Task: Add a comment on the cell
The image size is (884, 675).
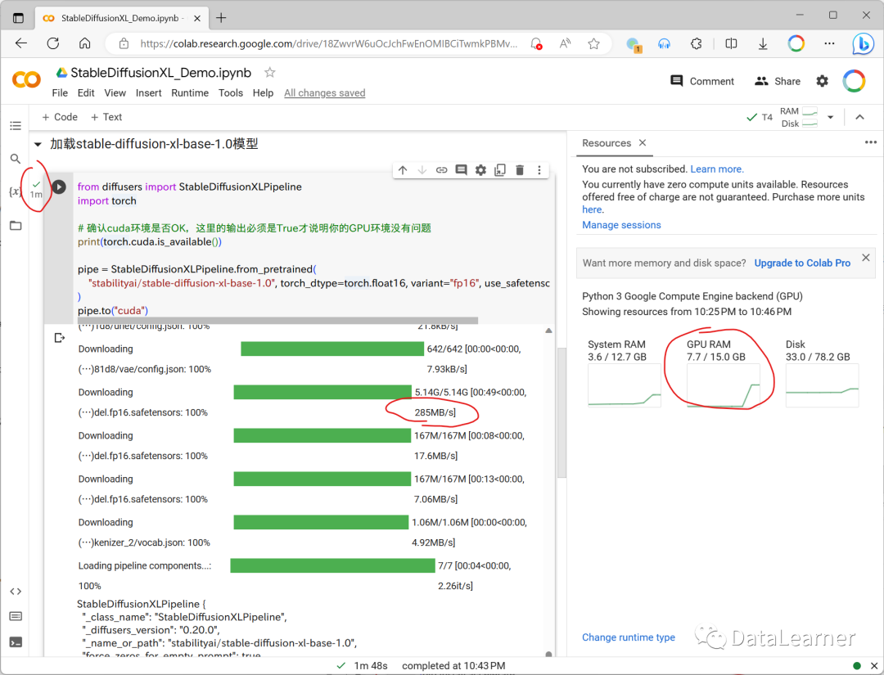Action: tap(461, 170)
